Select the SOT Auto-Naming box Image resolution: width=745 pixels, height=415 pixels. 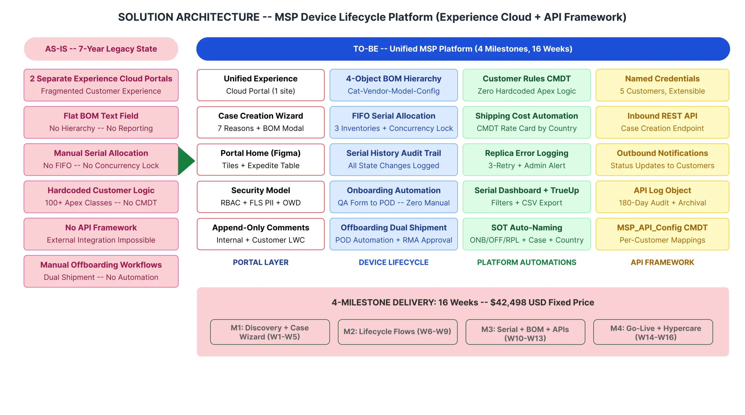(526, 234)
